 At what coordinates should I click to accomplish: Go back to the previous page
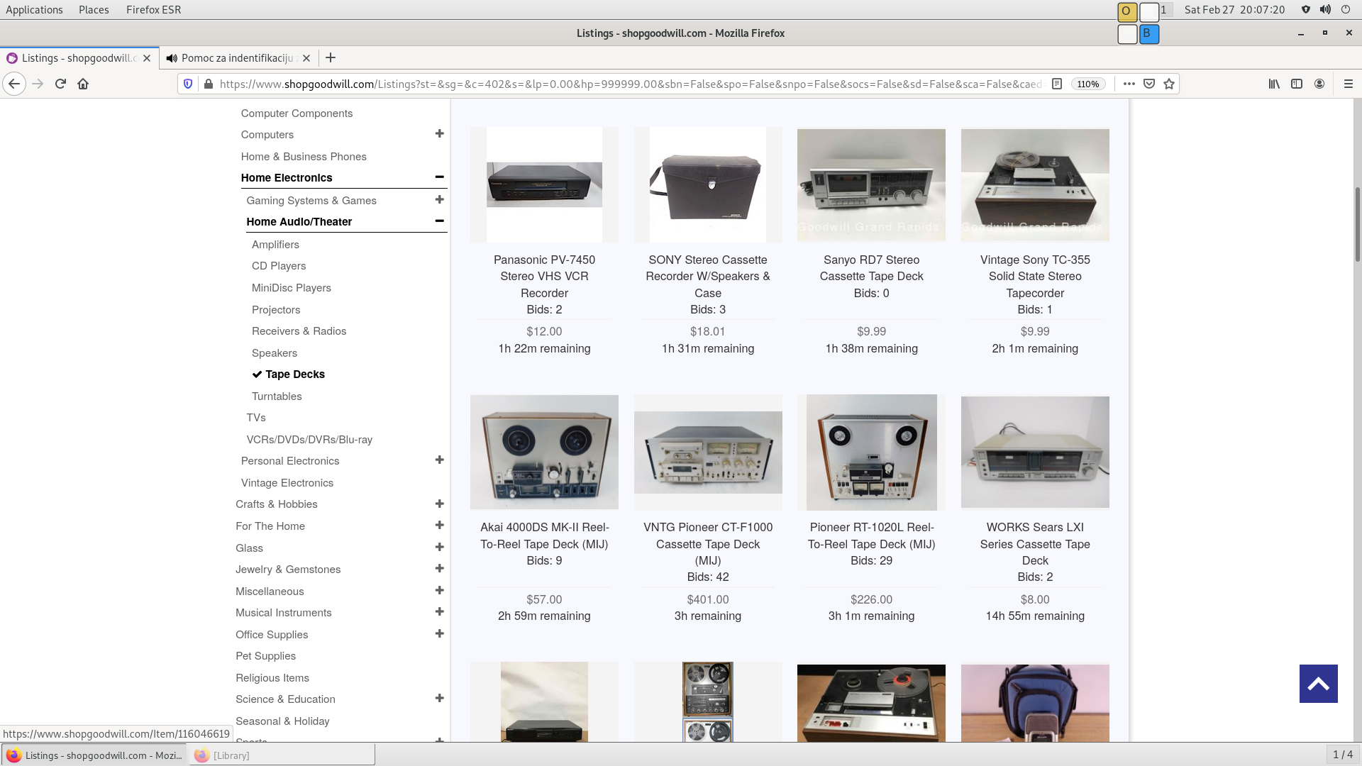click(14, 84)
